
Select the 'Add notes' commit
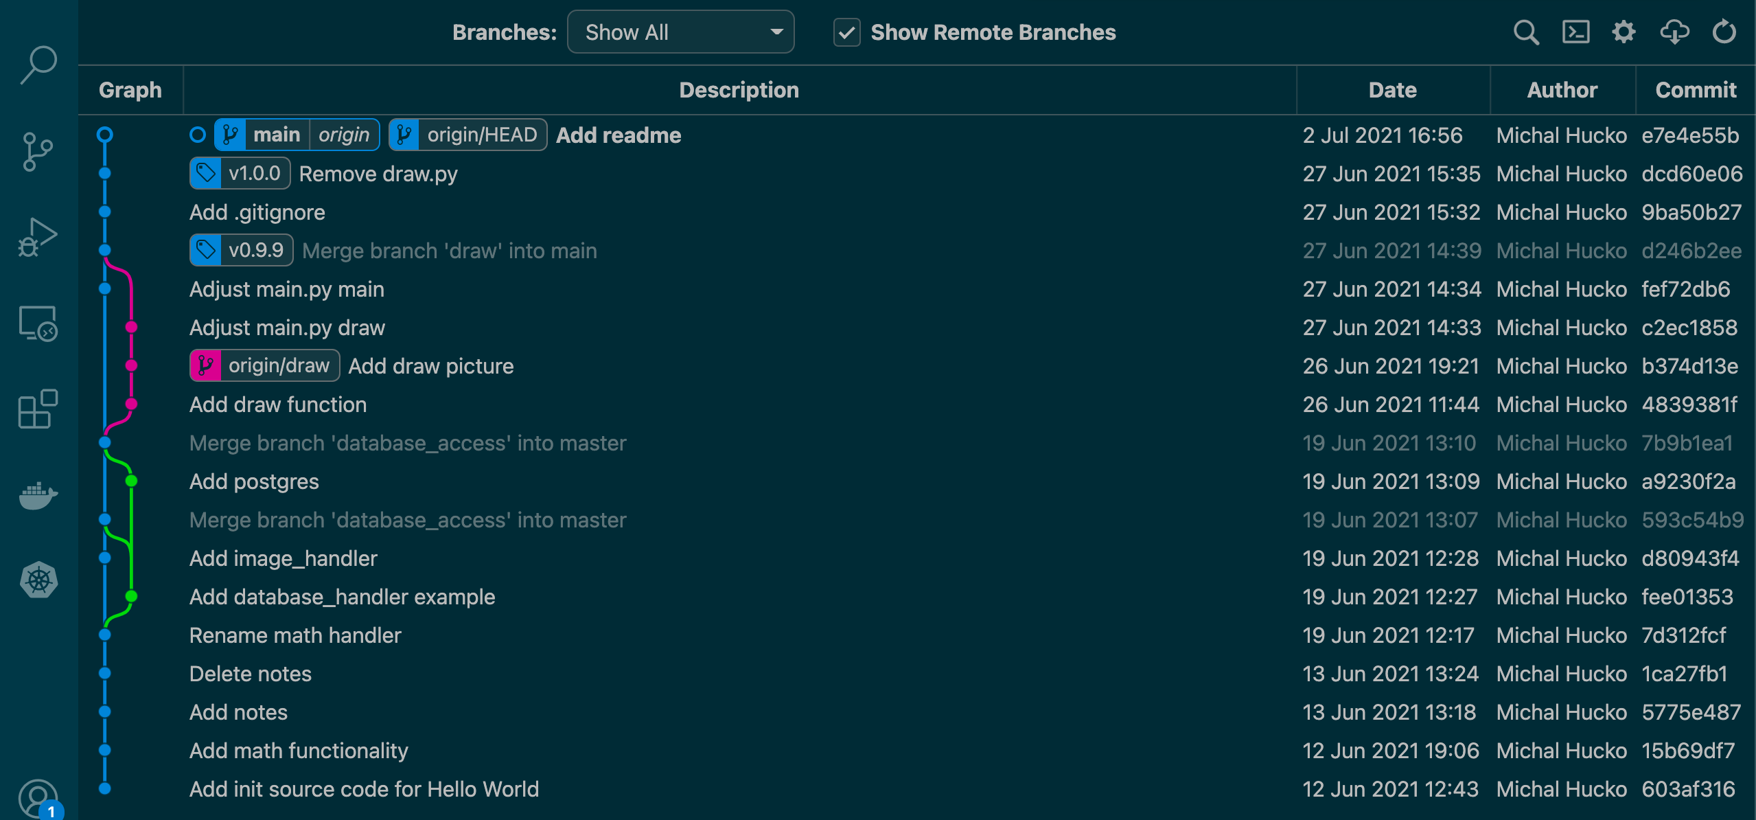[x=238, y=712]
